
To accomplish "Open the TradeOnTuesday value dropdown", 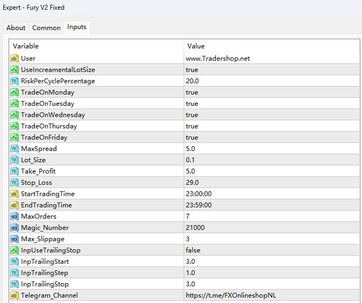I will [192, 104].
